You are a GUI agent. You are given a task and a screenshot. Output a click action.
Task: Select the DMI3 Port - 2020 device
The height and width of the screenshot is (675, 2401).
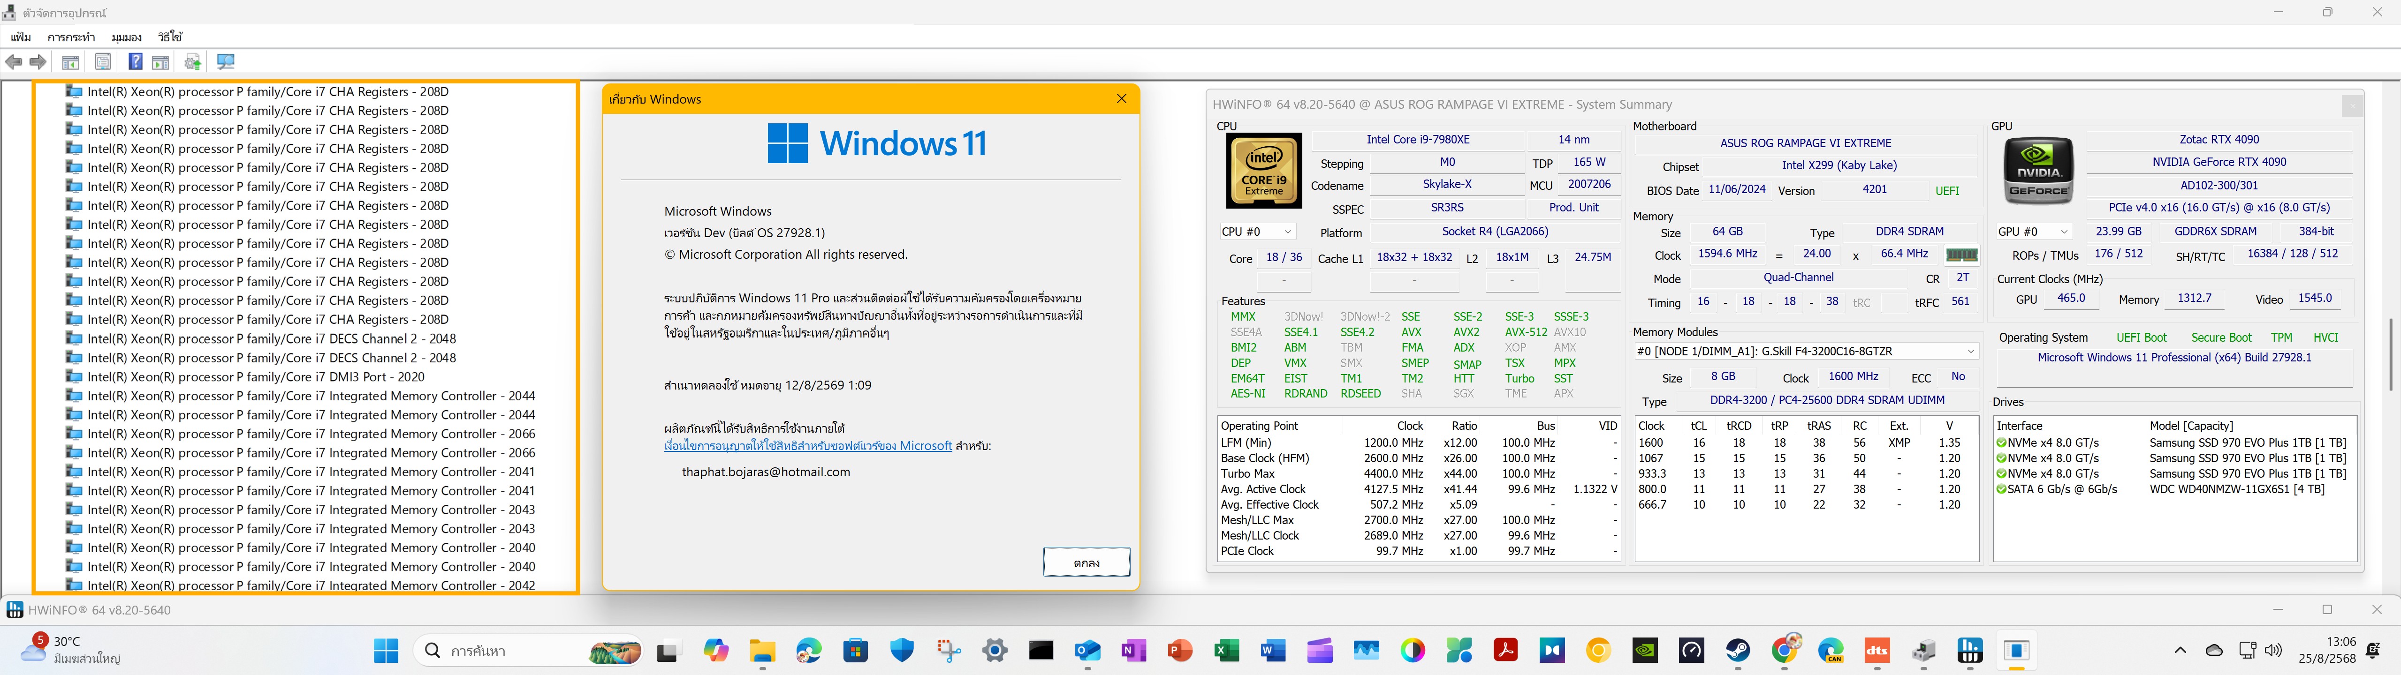[x=255, y=376]
